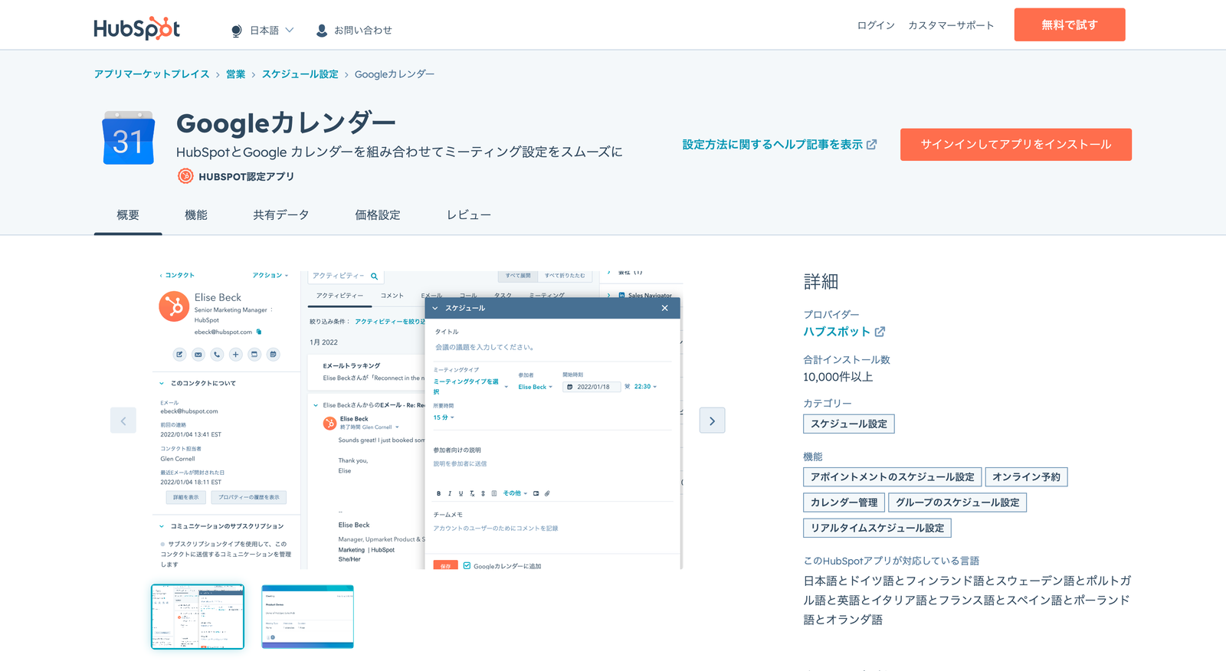Click the Googleカレンダー breadcrumb text
This screenshot has width=1226, height=671.
tap(395, 74)
